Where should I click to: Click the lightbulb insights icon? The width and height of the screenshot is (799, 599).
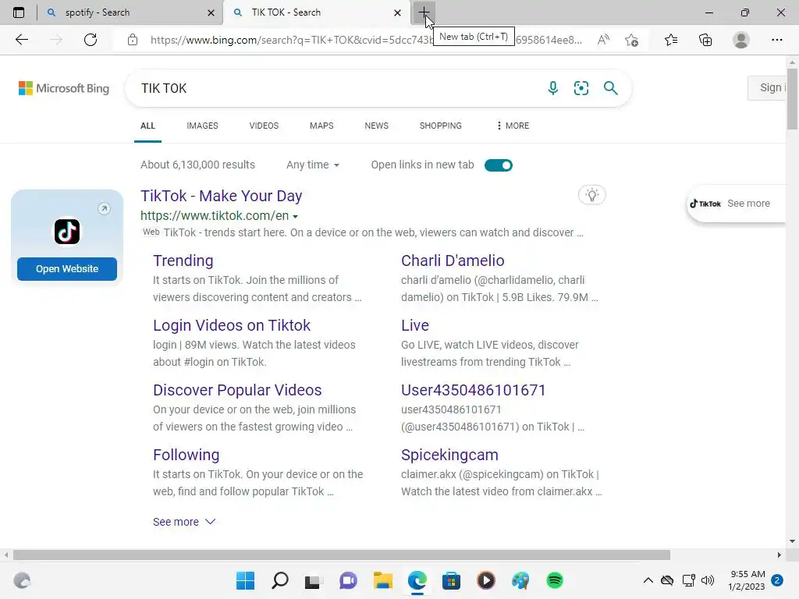591,195
